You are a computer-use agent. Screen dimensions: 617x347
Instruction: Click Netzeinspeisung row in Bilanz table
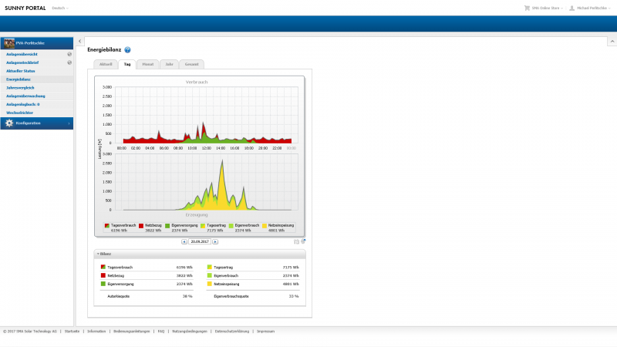click(253, 284)
